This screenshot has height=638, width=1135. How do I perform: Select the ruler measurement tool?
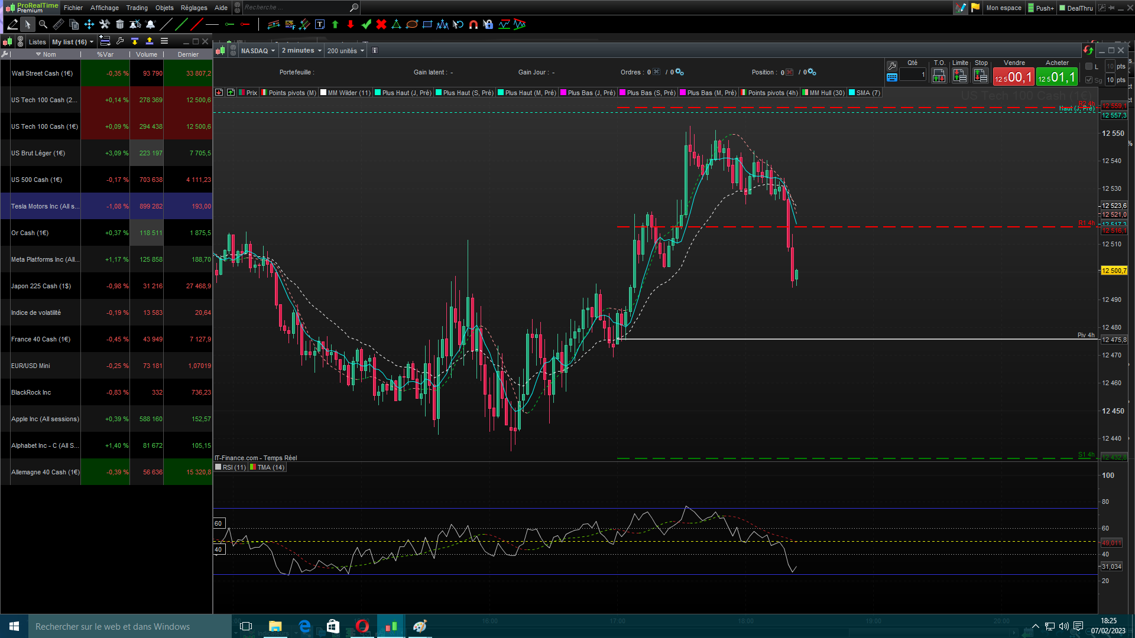pos(58,24)
